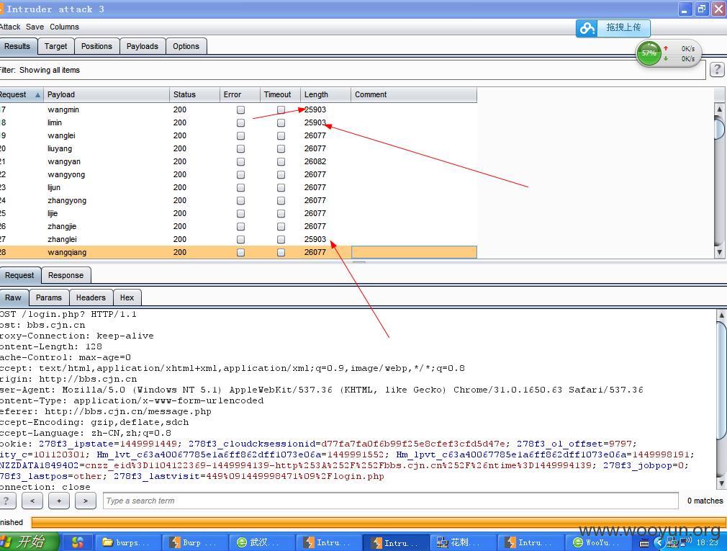
Task: Sort by Request column header
Action: 21,94
